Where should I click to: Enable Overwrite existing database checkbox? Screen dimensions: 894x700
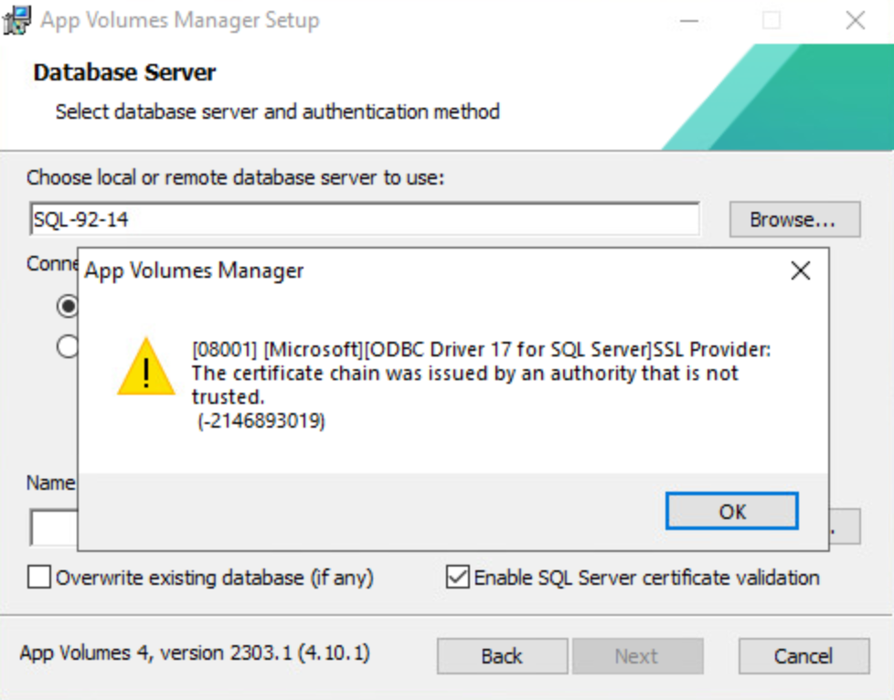click(39, 578)
